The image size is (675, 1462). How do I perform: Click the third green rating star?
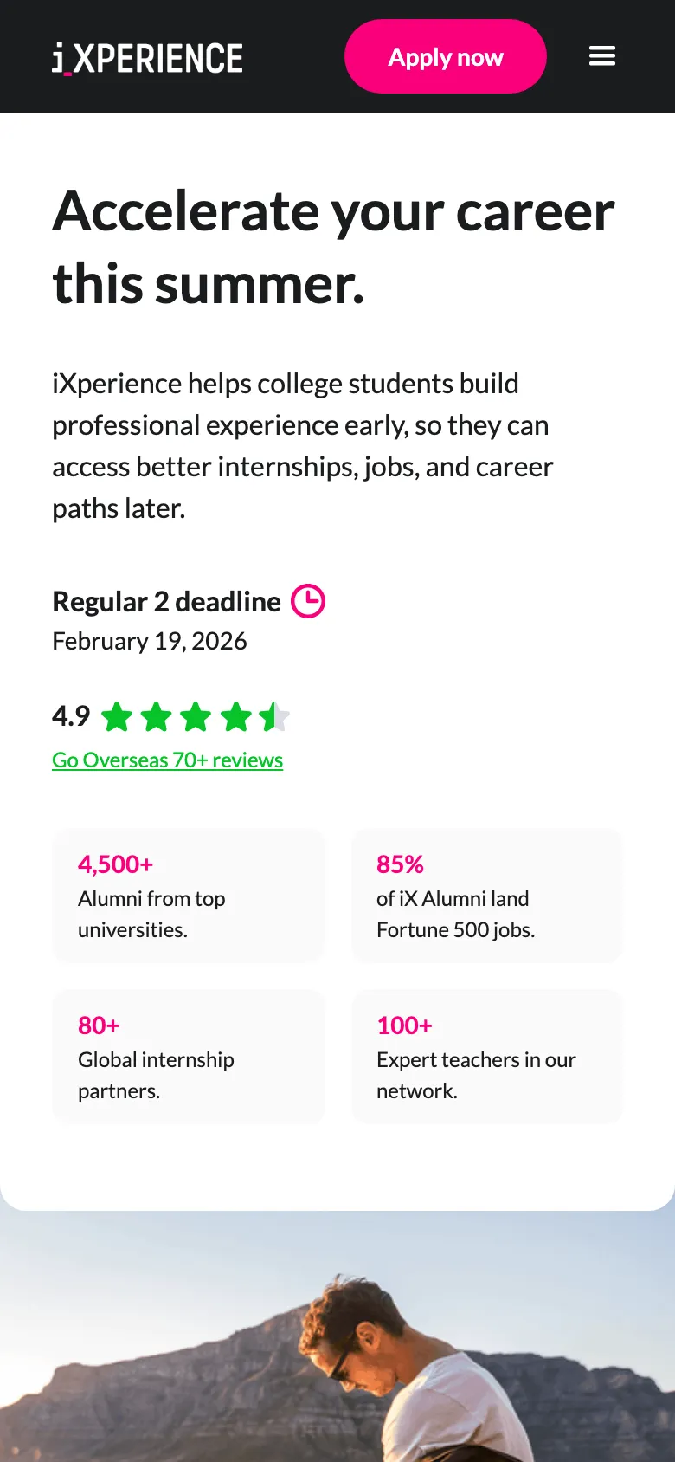(196, 717)
